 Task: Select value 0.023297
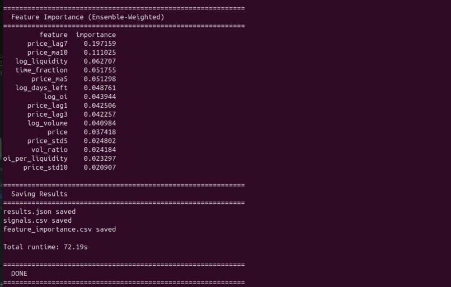[x=100, y=159]
